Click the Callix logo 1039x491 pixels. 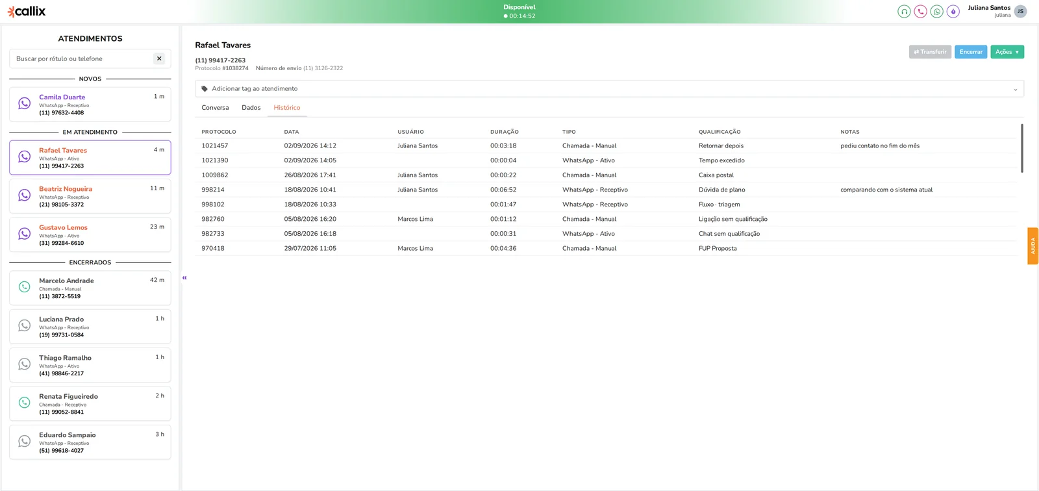tap(27, 11)
